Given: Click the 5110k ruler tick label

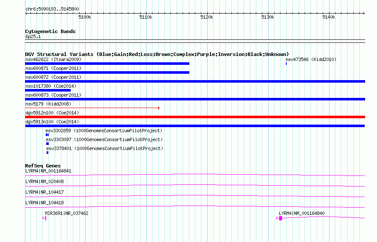Looking at the screenshot, I should coord(146,17).
